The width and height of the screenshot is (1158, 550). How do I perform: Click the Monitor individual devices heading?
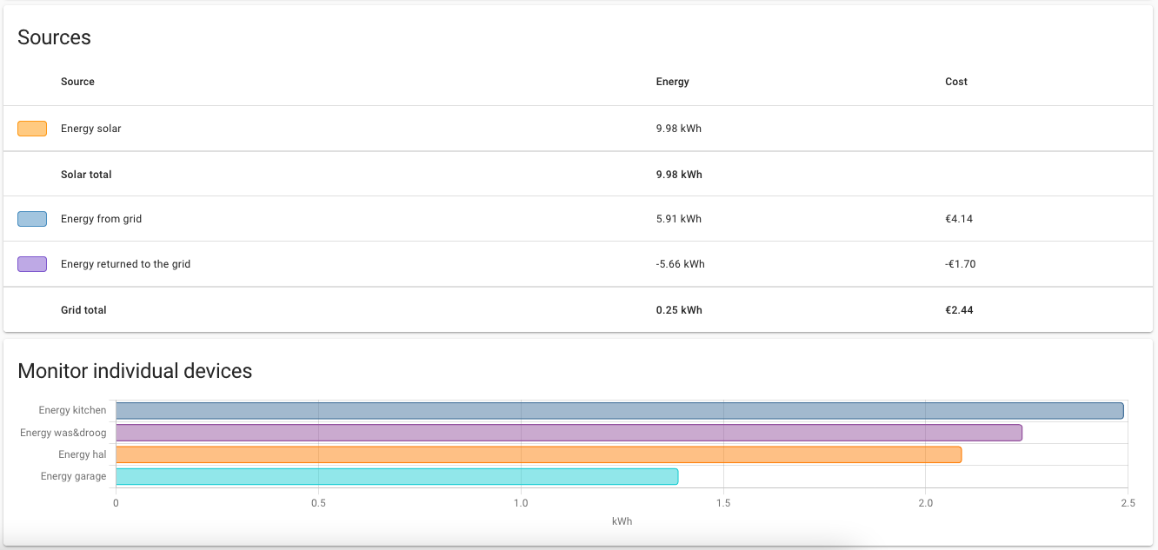(x=135, y=371)
